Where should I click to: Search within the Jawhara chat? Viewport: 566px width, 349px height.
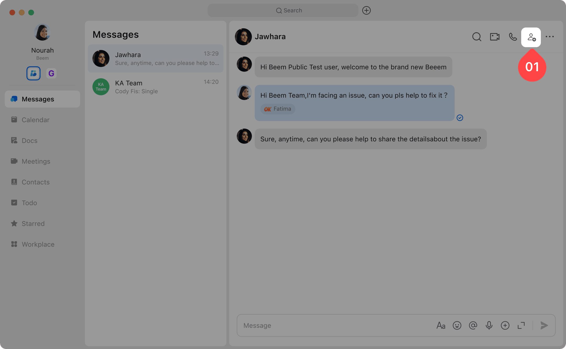tap(477, 37)
